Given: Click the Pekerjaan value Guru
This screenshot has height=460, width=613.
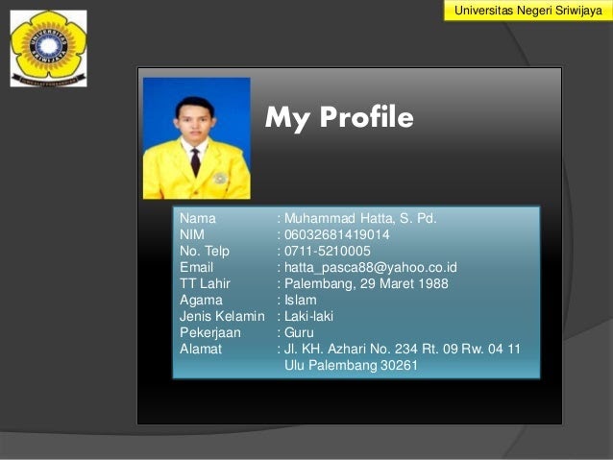Looking at the screenshot, I should (299, 332).
